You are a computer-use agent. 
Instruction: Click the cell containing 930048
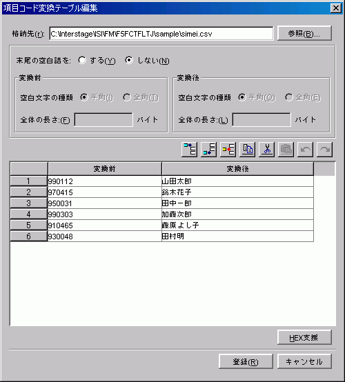[x=105, y=236]
